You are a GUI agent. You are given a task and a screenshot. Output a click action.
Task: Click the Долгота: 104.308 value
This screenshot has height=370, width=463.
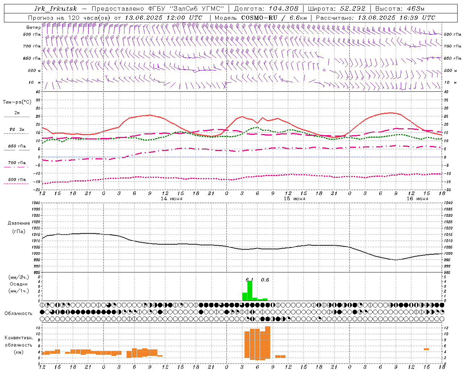tap(266, 9)
